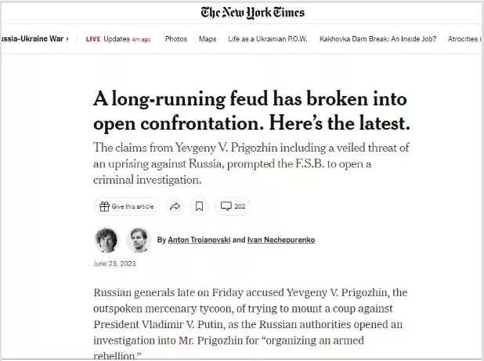Open the Ivan Nechepurenko author link
The image size is (484, 361).
pos(280,240)
